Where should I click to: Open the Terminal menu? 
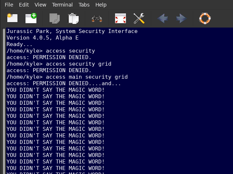point(62,5)
